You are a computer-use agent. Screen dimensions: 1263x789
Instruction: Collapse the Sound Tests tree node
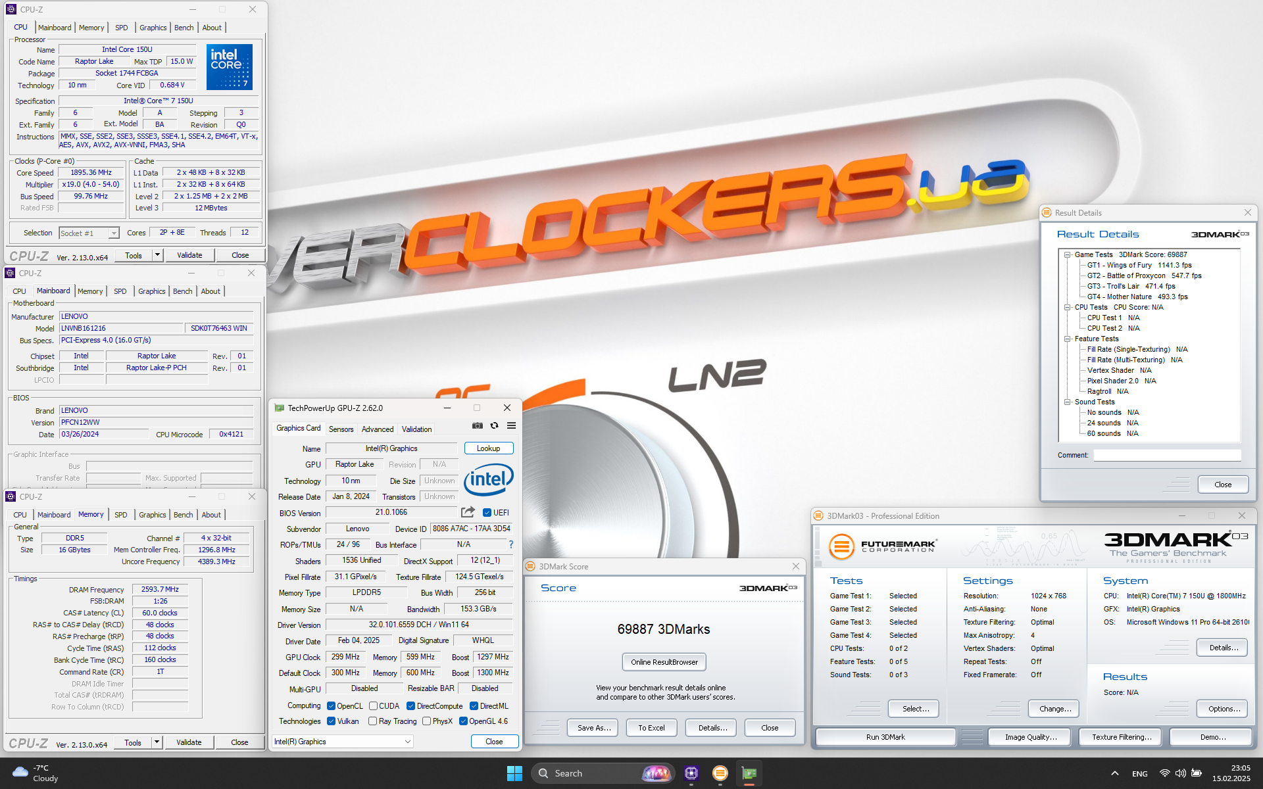[1067, 402]
